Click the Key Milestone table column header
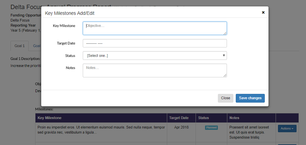Screen dimensions: 306x145 pos(50,118)
